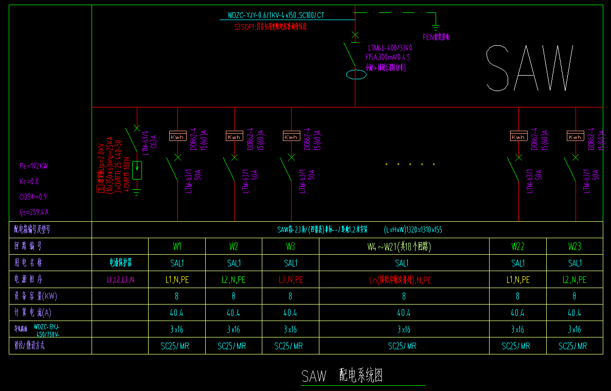This screenshot has height=391, width=611.
Task: Click the 8 capacity cell under W2
Action: coord(233,296)
